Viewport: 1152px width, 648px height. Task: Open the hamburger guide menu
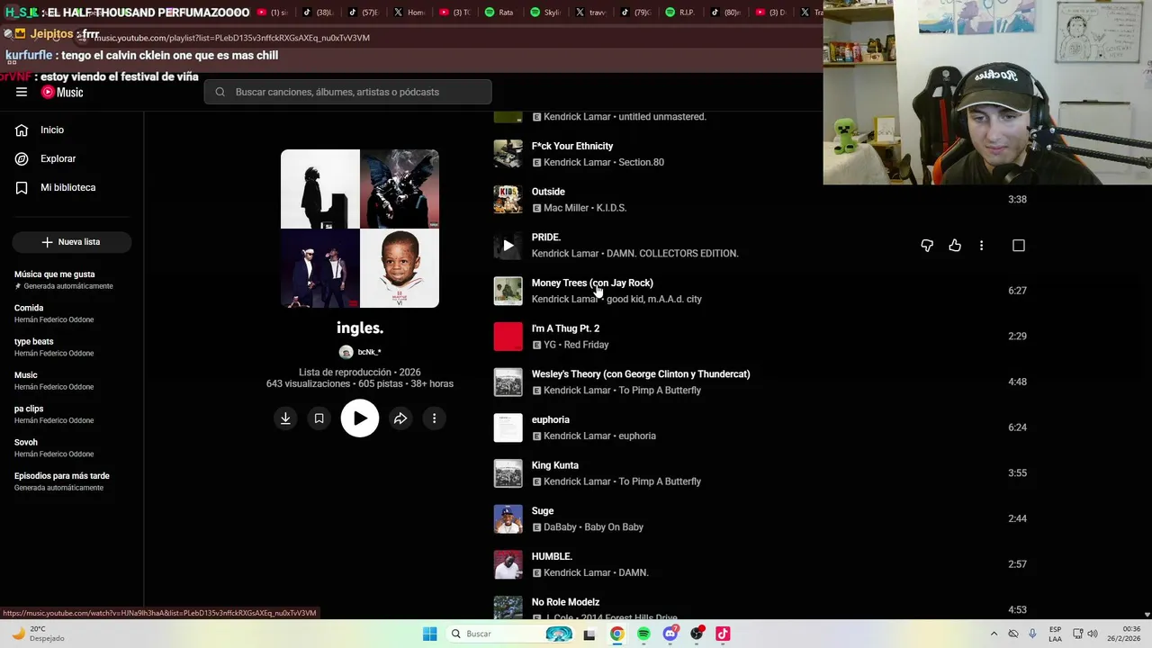click(22, 92)
